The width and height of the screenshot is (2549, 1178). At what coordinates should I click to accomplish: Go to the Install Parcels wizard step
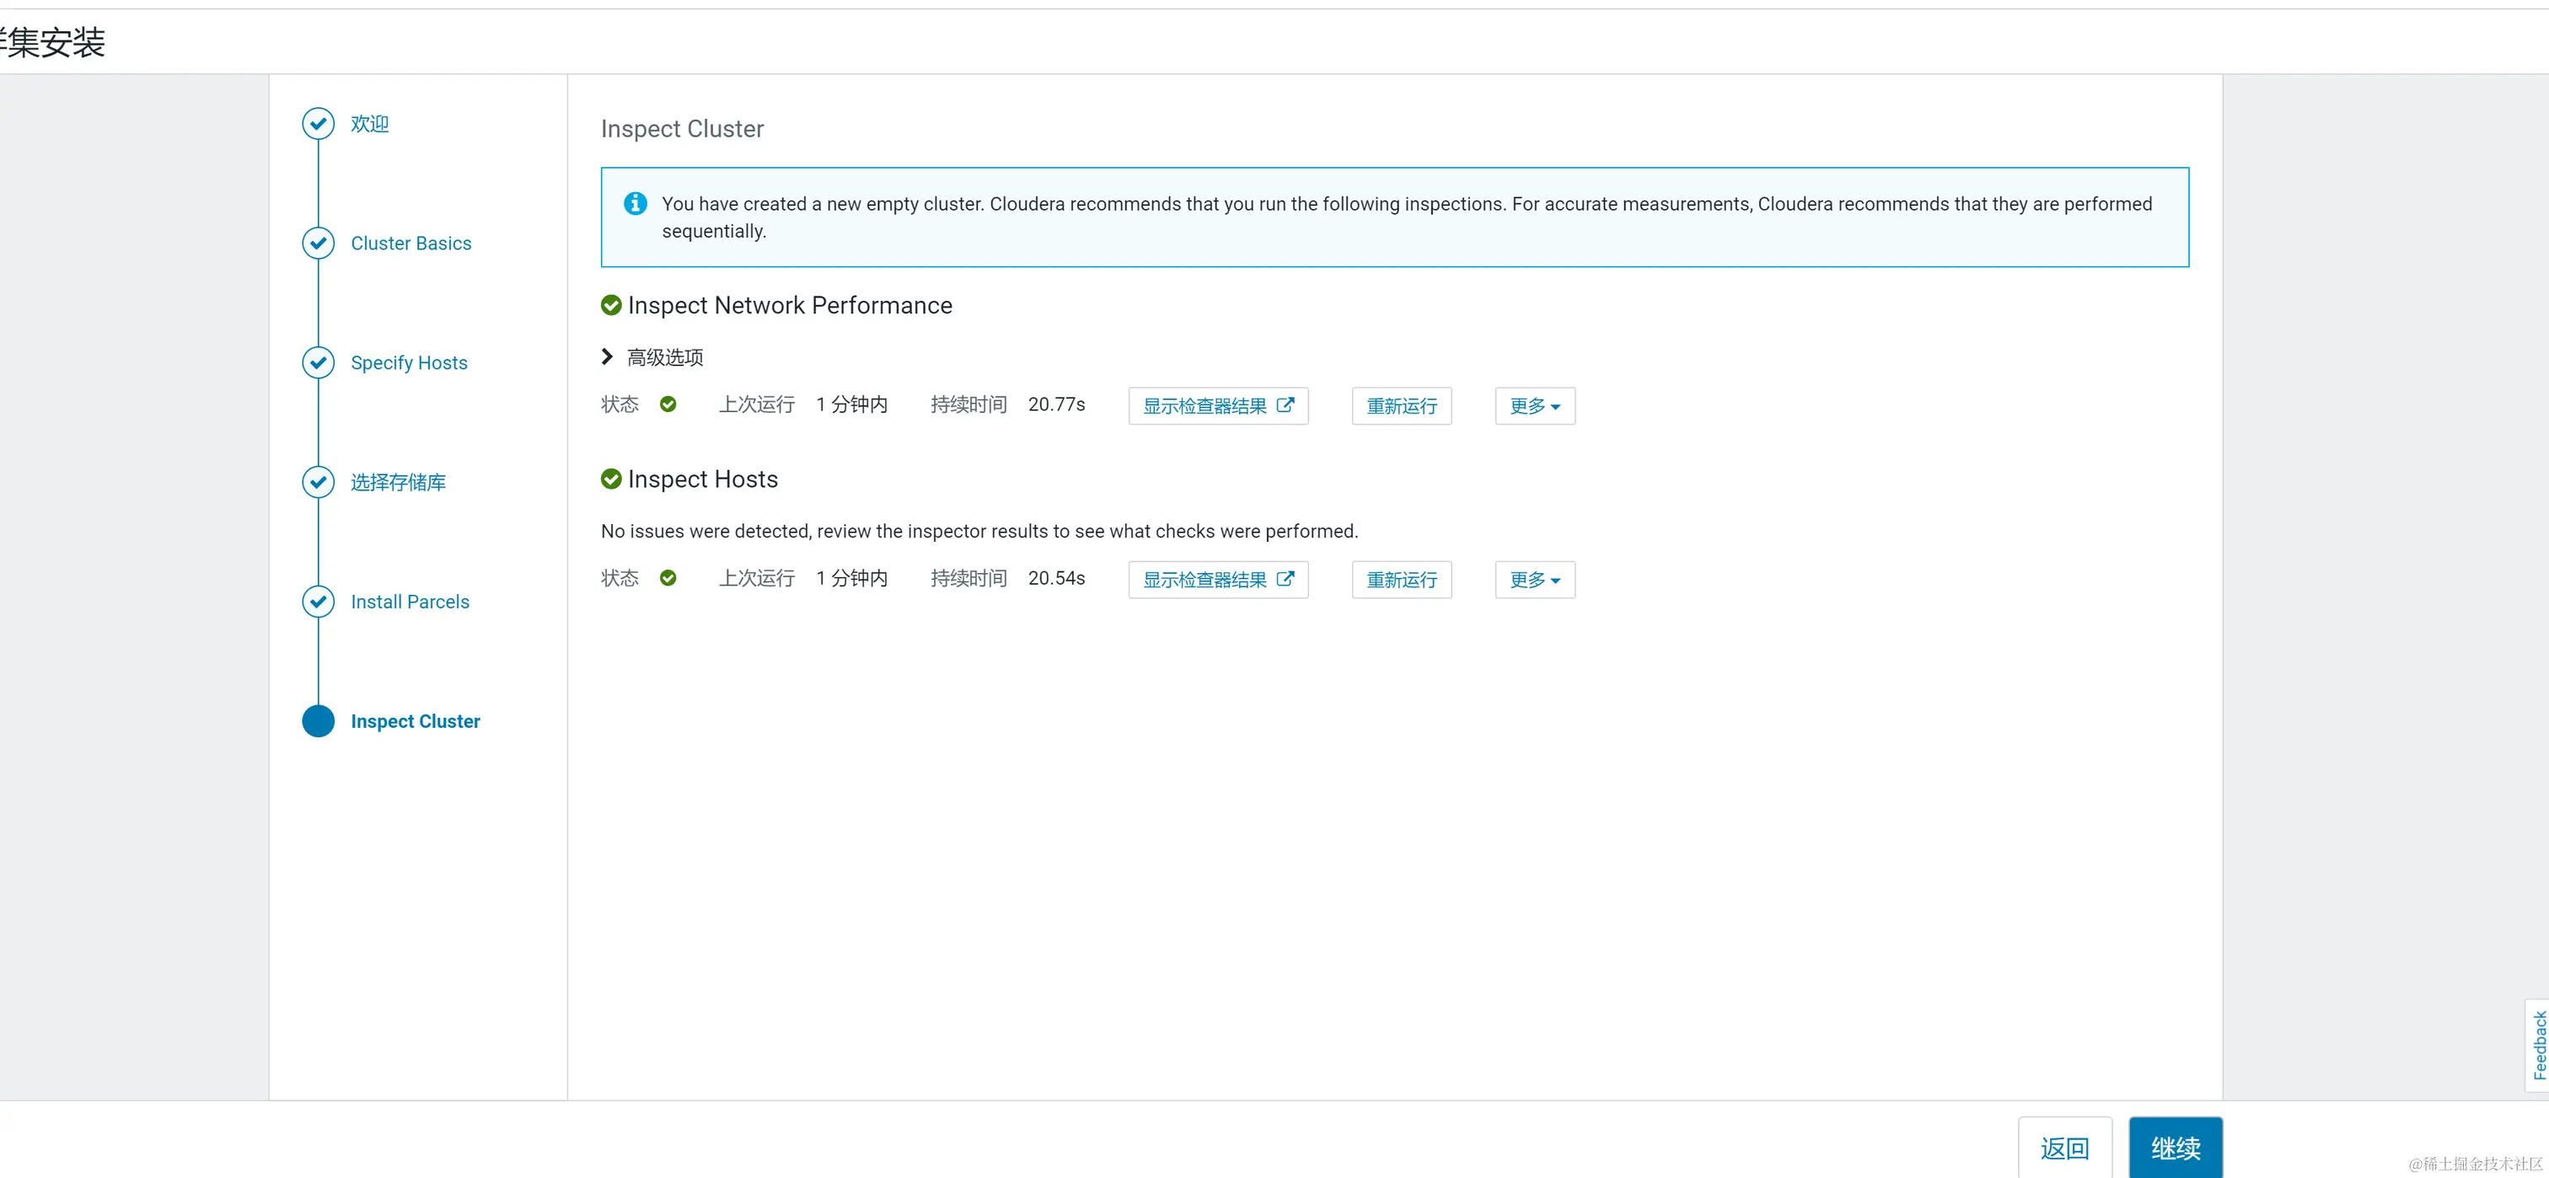coord(410,602)
